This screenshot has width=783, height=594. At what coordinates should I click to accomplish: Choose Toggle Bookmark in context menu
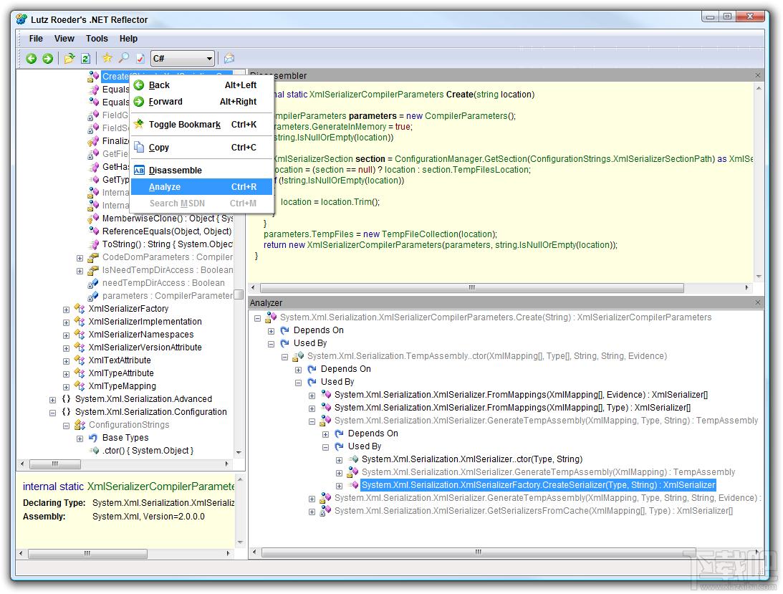point(201,125)
